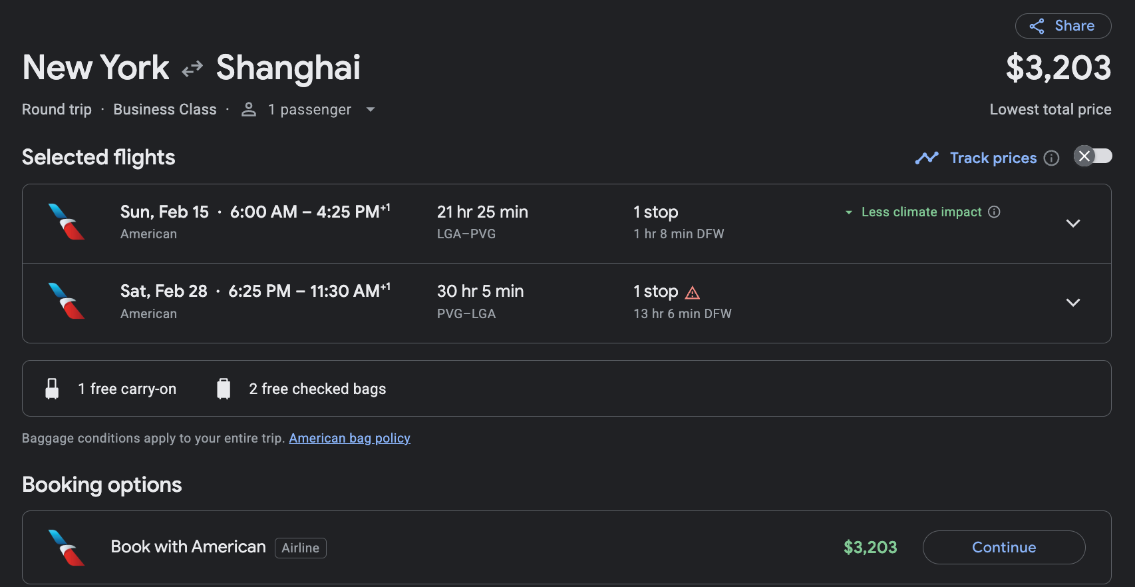Click the passenger person icon
Image resolution: width=1135 pixels, height=587 pixels.
(x=249, y=109)
